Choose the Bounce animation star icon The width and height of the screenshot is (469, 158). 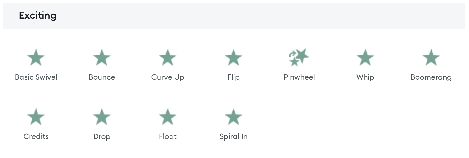[x=102, y=57]
